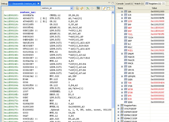Expand the EDMACC0DSP group

pos(118,115)
